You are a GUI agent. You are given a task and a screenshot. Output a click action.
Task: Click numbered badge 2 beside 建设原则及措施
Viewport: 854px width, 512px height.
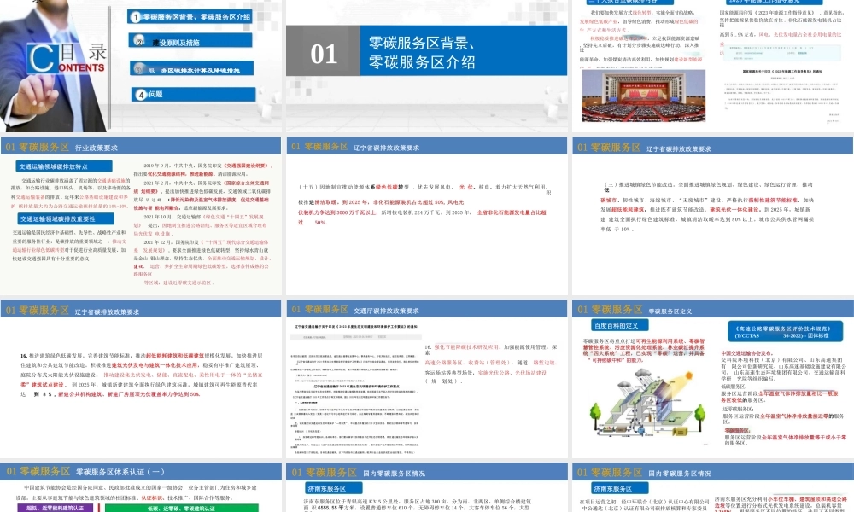[138, 42]
